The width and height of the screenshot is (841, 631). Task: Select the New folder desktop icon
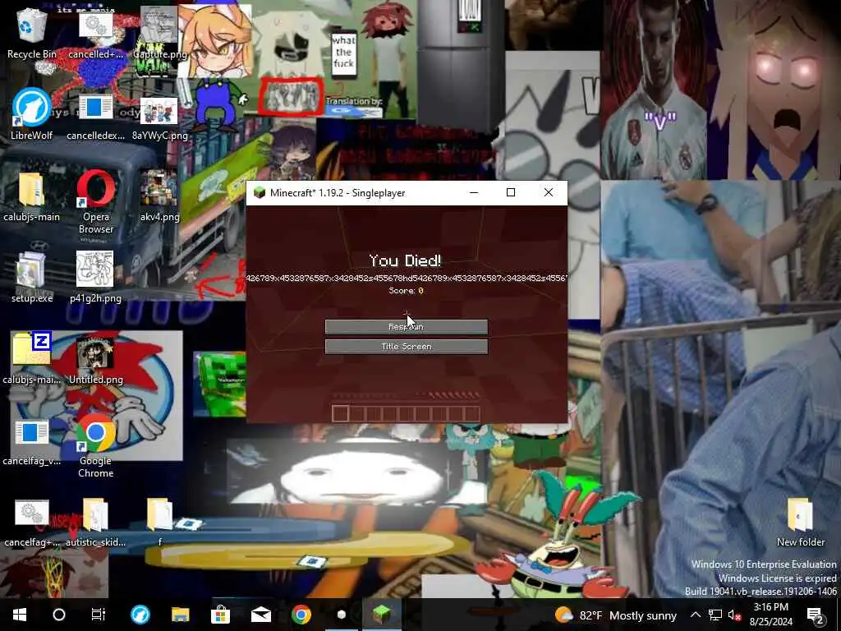[800, 523]
